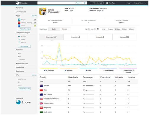Uncheck the All Countries checkbox

coord(45,70)
